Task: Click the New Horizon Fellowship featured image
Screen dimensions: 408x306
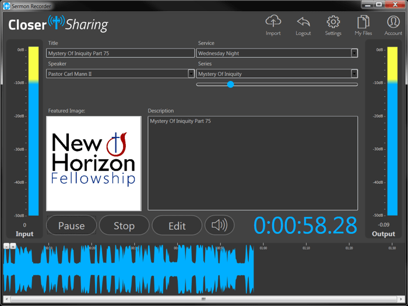Action: tap(94, 163)
